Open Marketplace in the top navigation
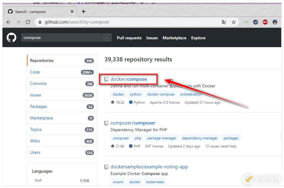 coord(174,38)
